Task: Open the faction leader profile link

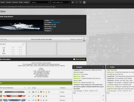Action: click(x=52, y=20)
